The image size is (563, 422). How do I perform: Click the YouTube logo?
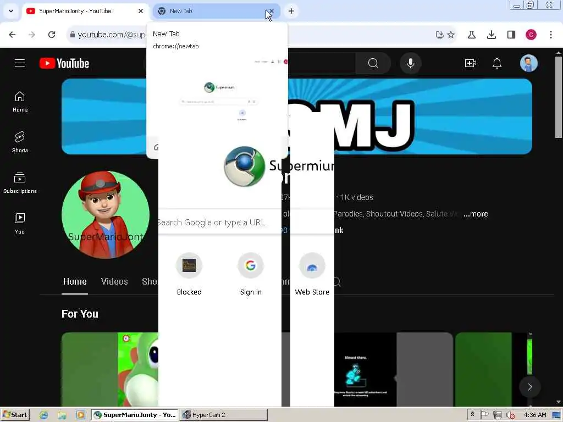(64, 63)
